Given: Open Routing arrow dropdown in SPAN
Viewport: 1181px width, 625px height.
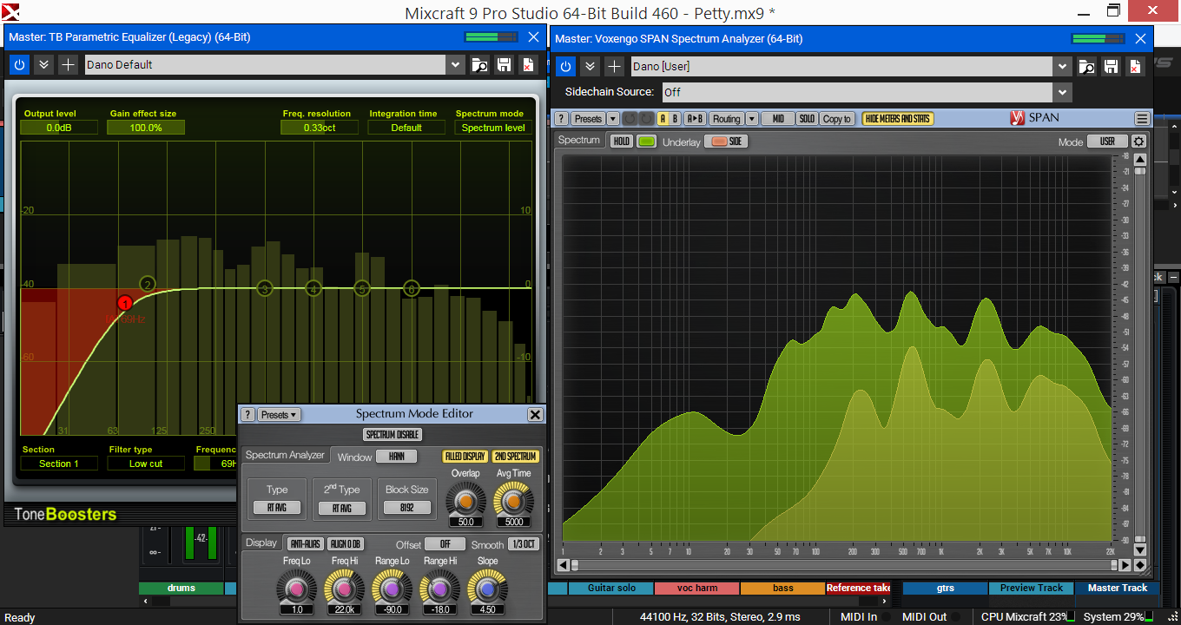Looking at the screenshot, I should pos(752,119).
